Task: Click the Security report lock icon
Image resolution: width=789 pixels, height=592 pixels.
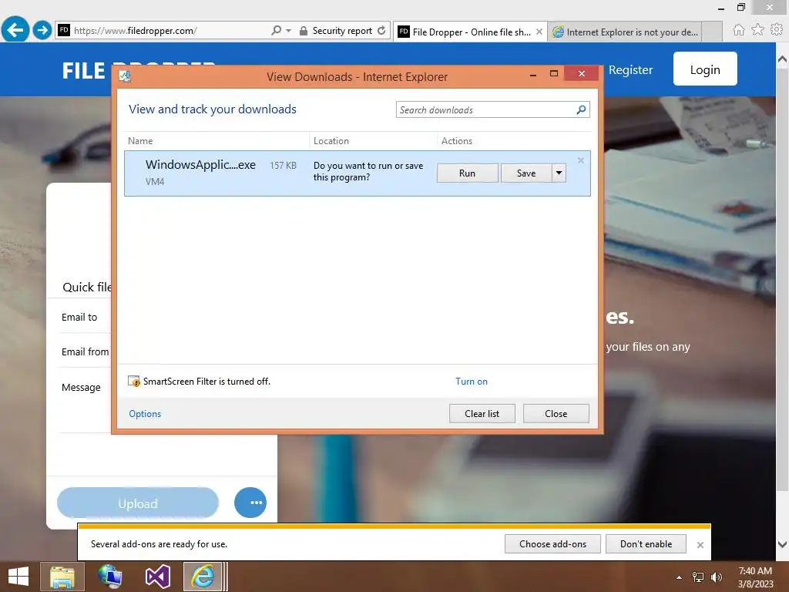Action: point(304,31)
